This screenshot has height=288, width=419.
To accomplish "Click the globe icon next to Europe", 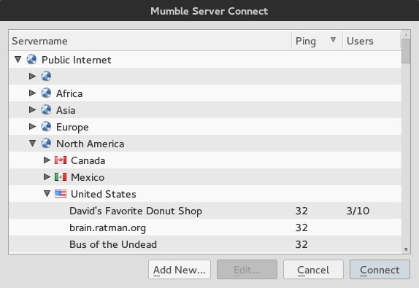I will (46, 127).
